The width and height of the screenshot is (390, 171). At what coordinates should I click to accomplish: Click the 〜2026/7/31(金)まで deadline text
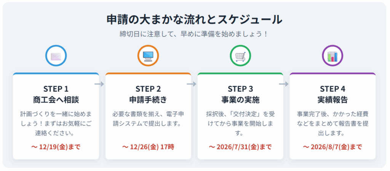(x=240, y=147)
